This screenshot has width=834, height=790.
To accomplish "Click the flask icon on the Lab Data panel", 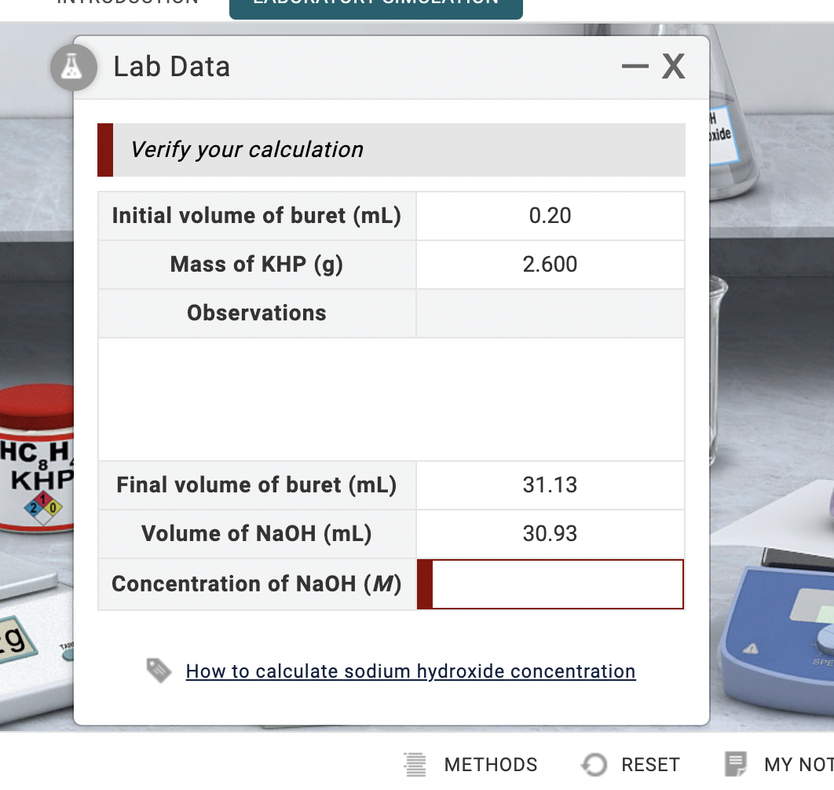I will click(73, 68).
